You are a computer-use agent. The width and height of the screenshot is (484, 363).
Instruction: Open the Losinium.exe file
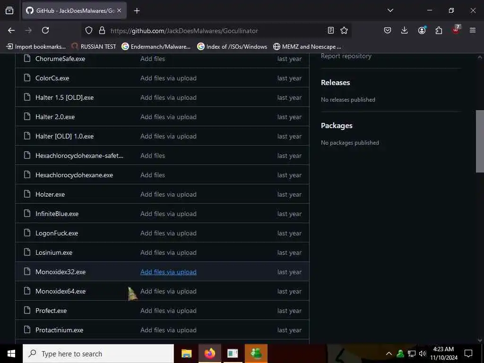(54, 252)
